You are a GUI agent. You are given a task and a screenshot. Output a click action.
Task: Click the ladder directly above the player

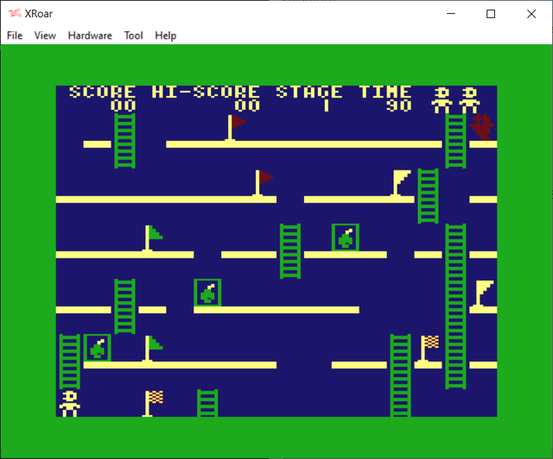[x=69, y=361]
